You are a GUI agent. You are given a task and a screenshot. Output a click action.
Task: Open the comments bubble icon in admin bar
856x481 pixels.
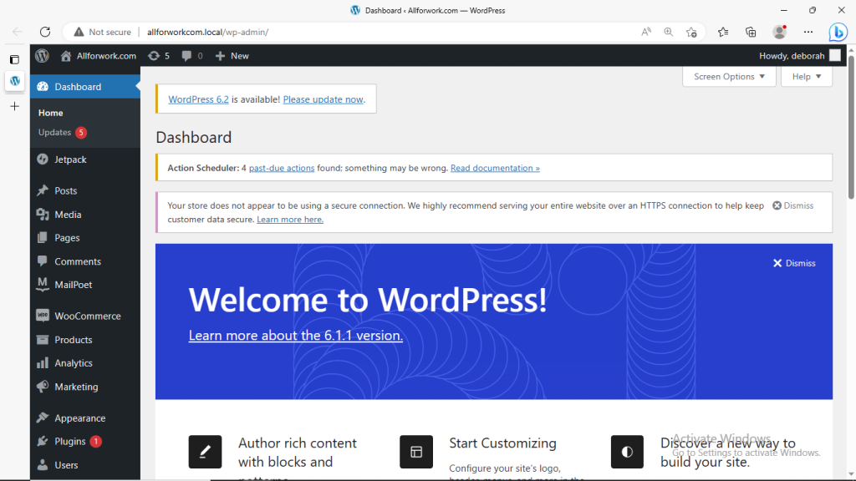click(x=186, y=56)
